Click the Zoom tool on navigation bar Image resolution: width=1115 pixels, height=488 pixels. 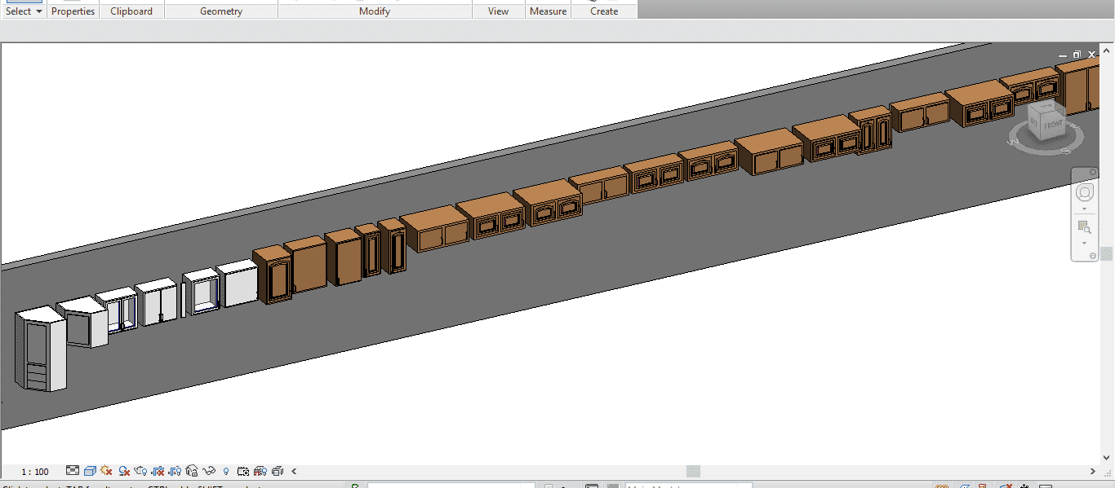(1084, 226)
